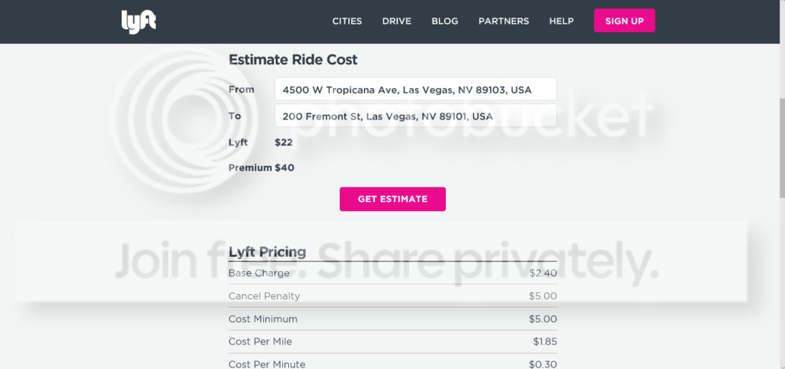Click the Lyft $22 estimate value
This screenshot has height=369, width=785.
pyautogui.click(x=284, y=142)
